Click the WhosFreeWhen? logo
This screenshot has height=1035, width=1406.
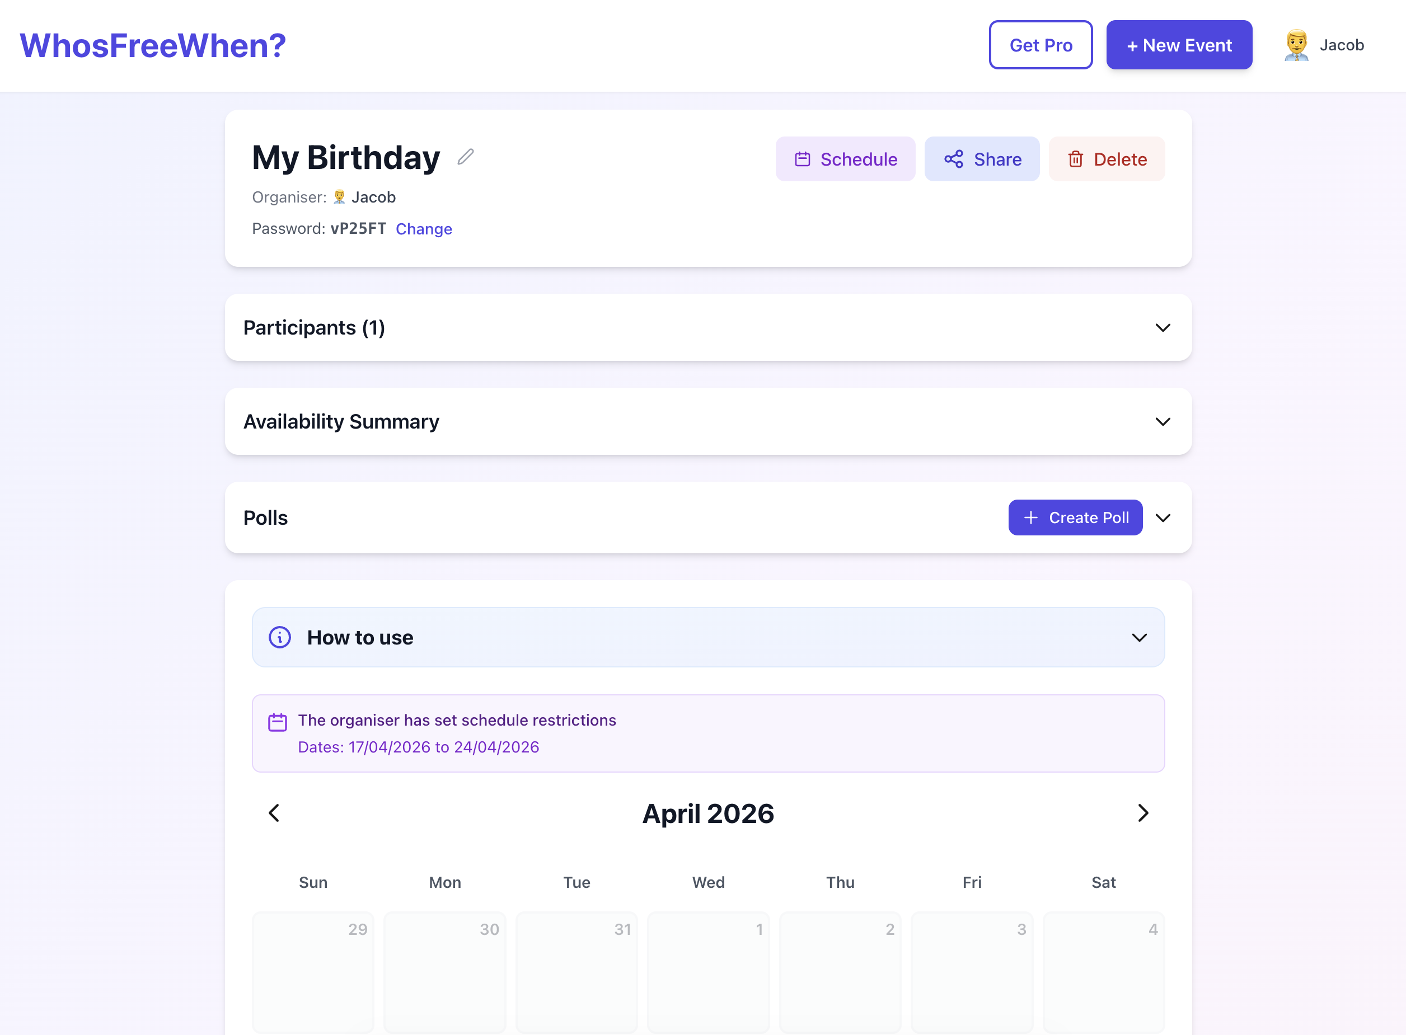(153, 45)
